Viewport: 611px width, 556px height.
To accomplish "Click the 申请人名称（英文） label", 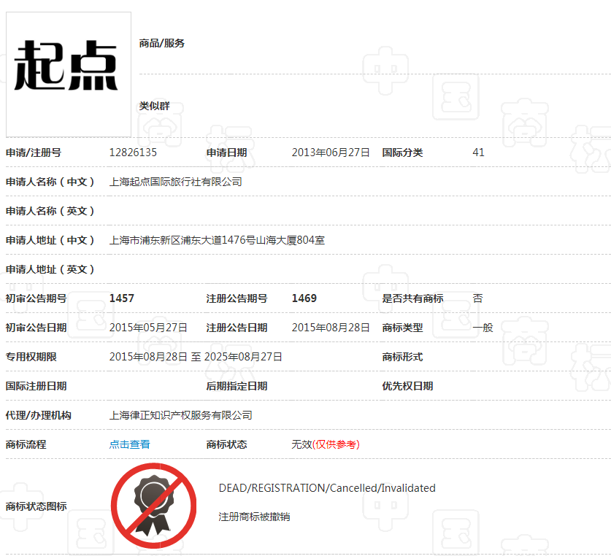I will tap(50, 211).
